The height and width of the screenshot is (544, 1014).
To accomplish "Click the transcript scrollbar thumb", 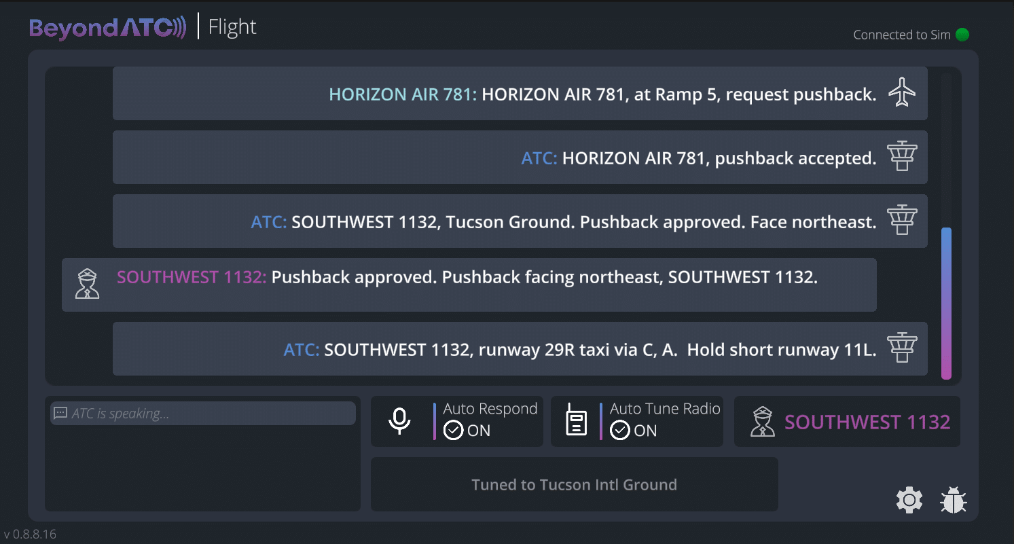I will 946,303.
